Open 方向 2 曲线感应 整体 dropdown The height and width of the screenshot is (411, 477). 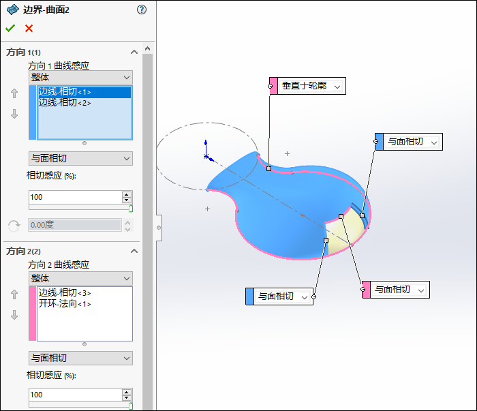click(80, 278)
